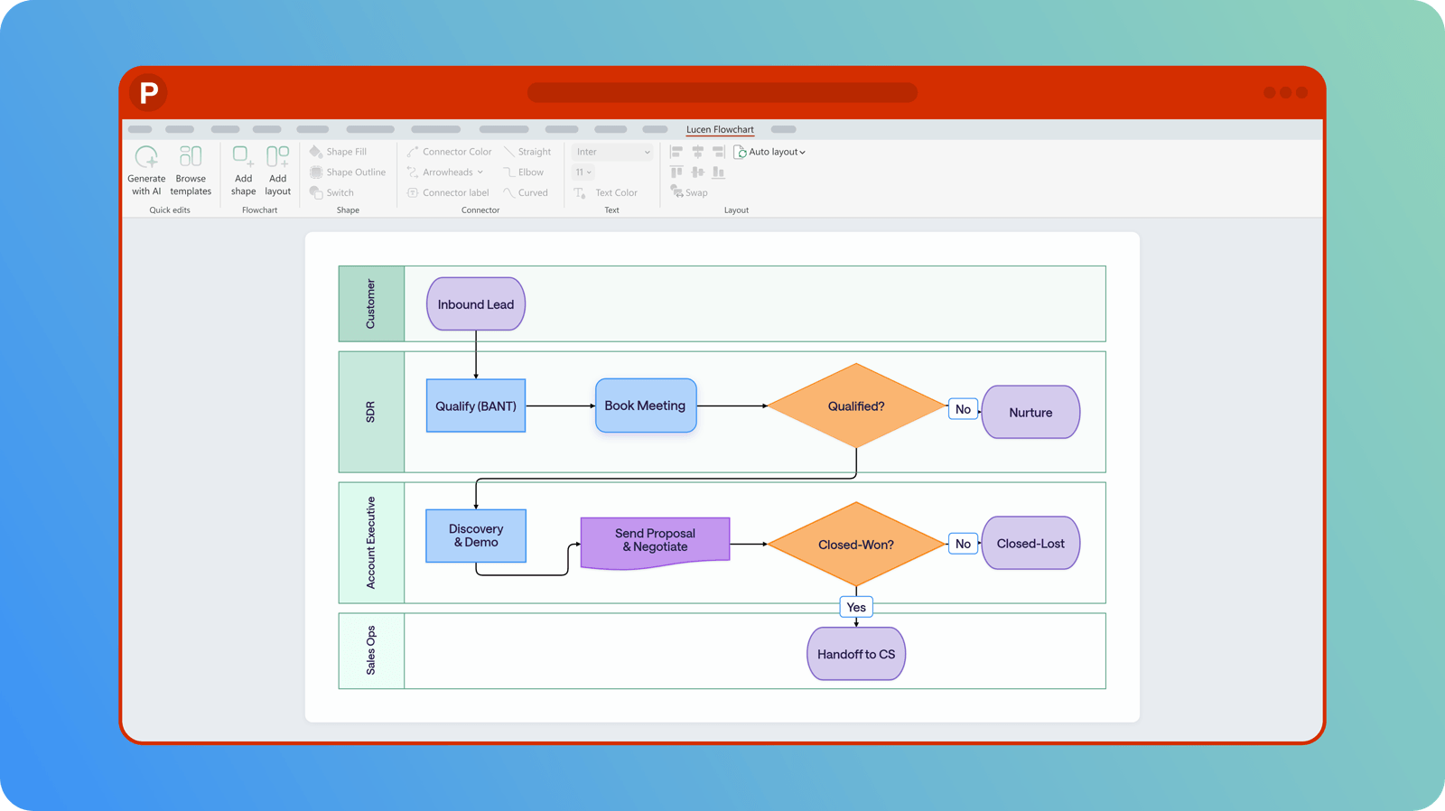Align selected shapes left
The image size is (1445, 811).
pyautogui.click(x=676, y=152)
